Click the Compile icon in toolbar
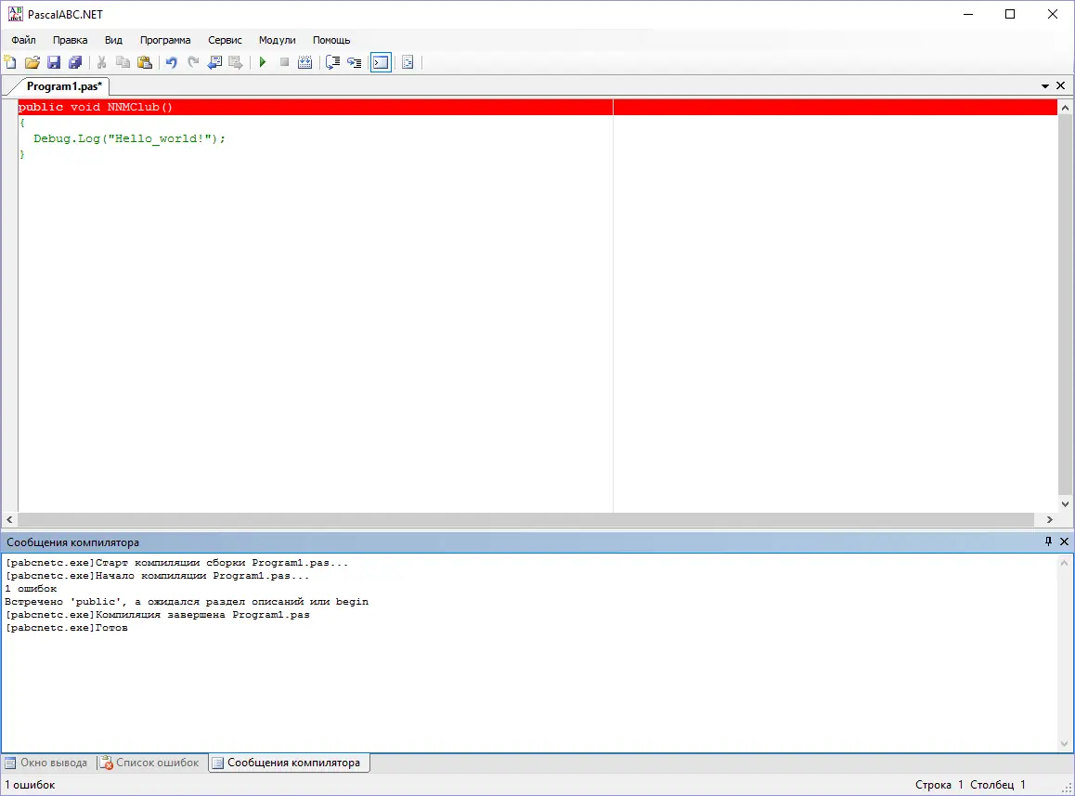The width and height of the screenshot is (1075, 796). 305,62
